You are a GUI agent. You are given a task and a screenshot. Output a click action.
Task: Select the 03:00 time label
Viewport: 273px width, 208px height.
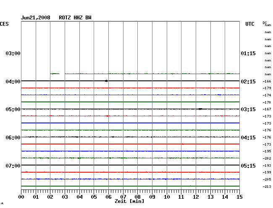(x=13, y=53)
